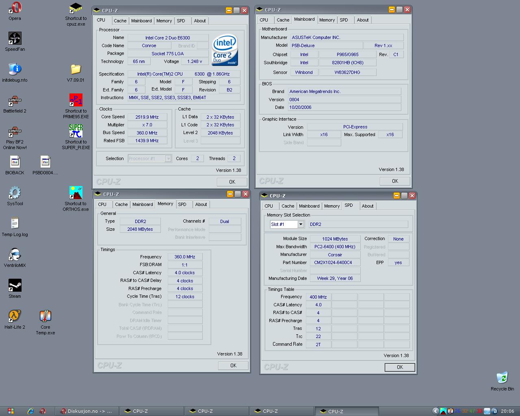Open the Mainboard tab in the CPU-tab window
The width and height of the screenshot is (520, 416).
tap(141, 21)
